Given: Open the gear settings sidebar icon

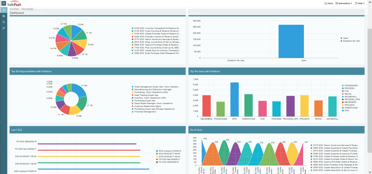Looking at the screenshot, I should (x=4, y=16).
